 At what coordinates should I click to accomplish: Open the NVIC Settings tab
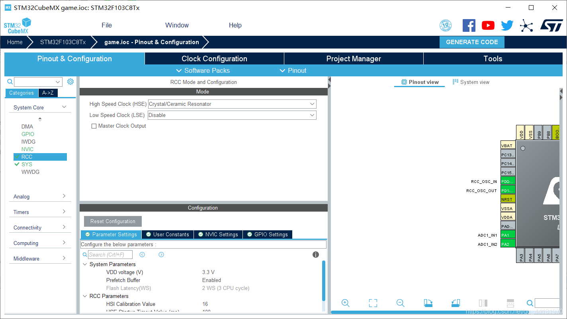[x=218, y=234]
